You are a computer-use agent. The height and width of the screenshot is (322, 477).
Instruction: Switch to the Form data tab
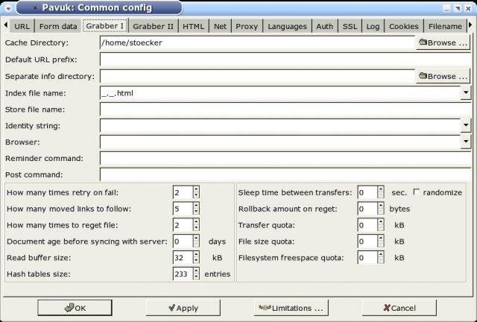click(x=58, y=27)
